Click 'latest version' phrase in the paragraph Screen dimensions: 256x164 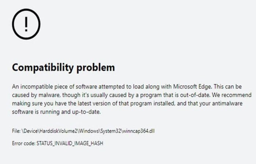95,104
